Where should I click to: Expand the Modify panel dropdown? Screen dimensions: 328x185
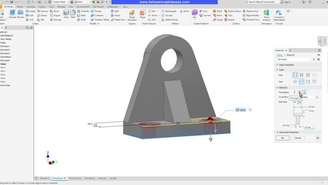point(94,24)
